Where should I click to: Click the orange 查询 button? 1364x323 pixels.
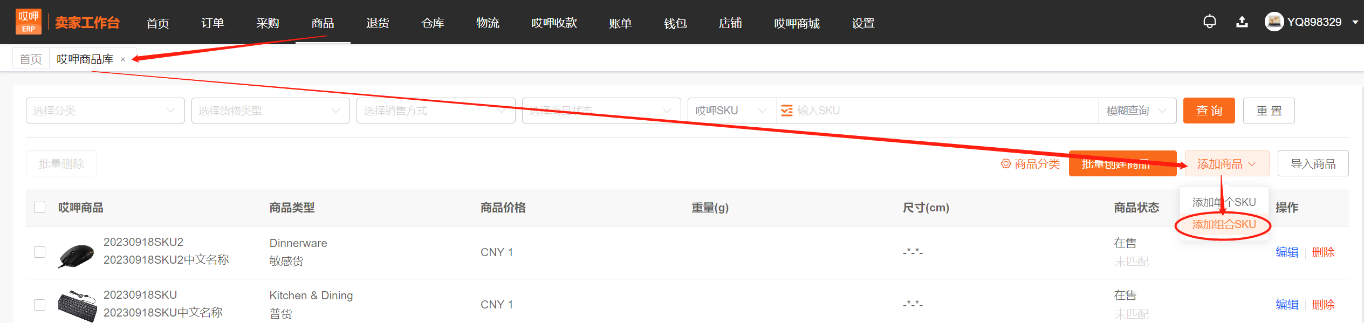[x=1209, y=111]
